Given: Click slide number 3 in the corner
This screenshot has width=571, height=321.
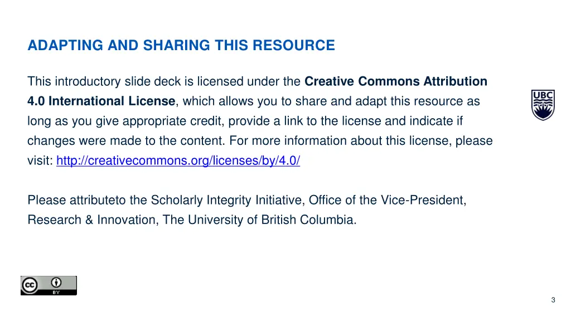Looking at the screenshot, I should click(x=553, y=300).
